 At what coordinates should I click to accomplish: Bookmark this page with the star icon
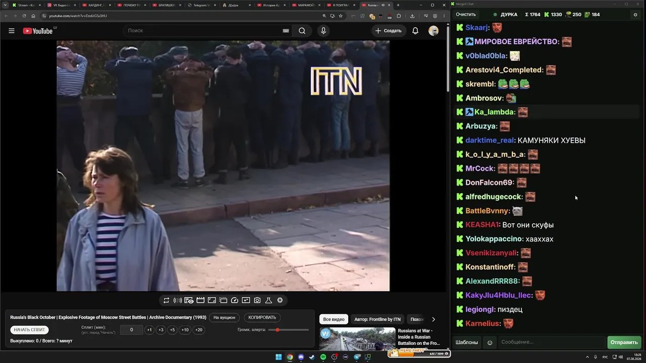coord(341,16)
